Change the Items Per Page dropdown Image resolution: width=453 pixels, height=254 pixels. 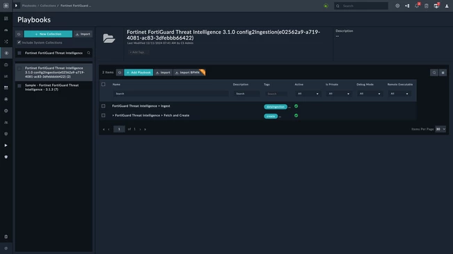click(440, 129)
